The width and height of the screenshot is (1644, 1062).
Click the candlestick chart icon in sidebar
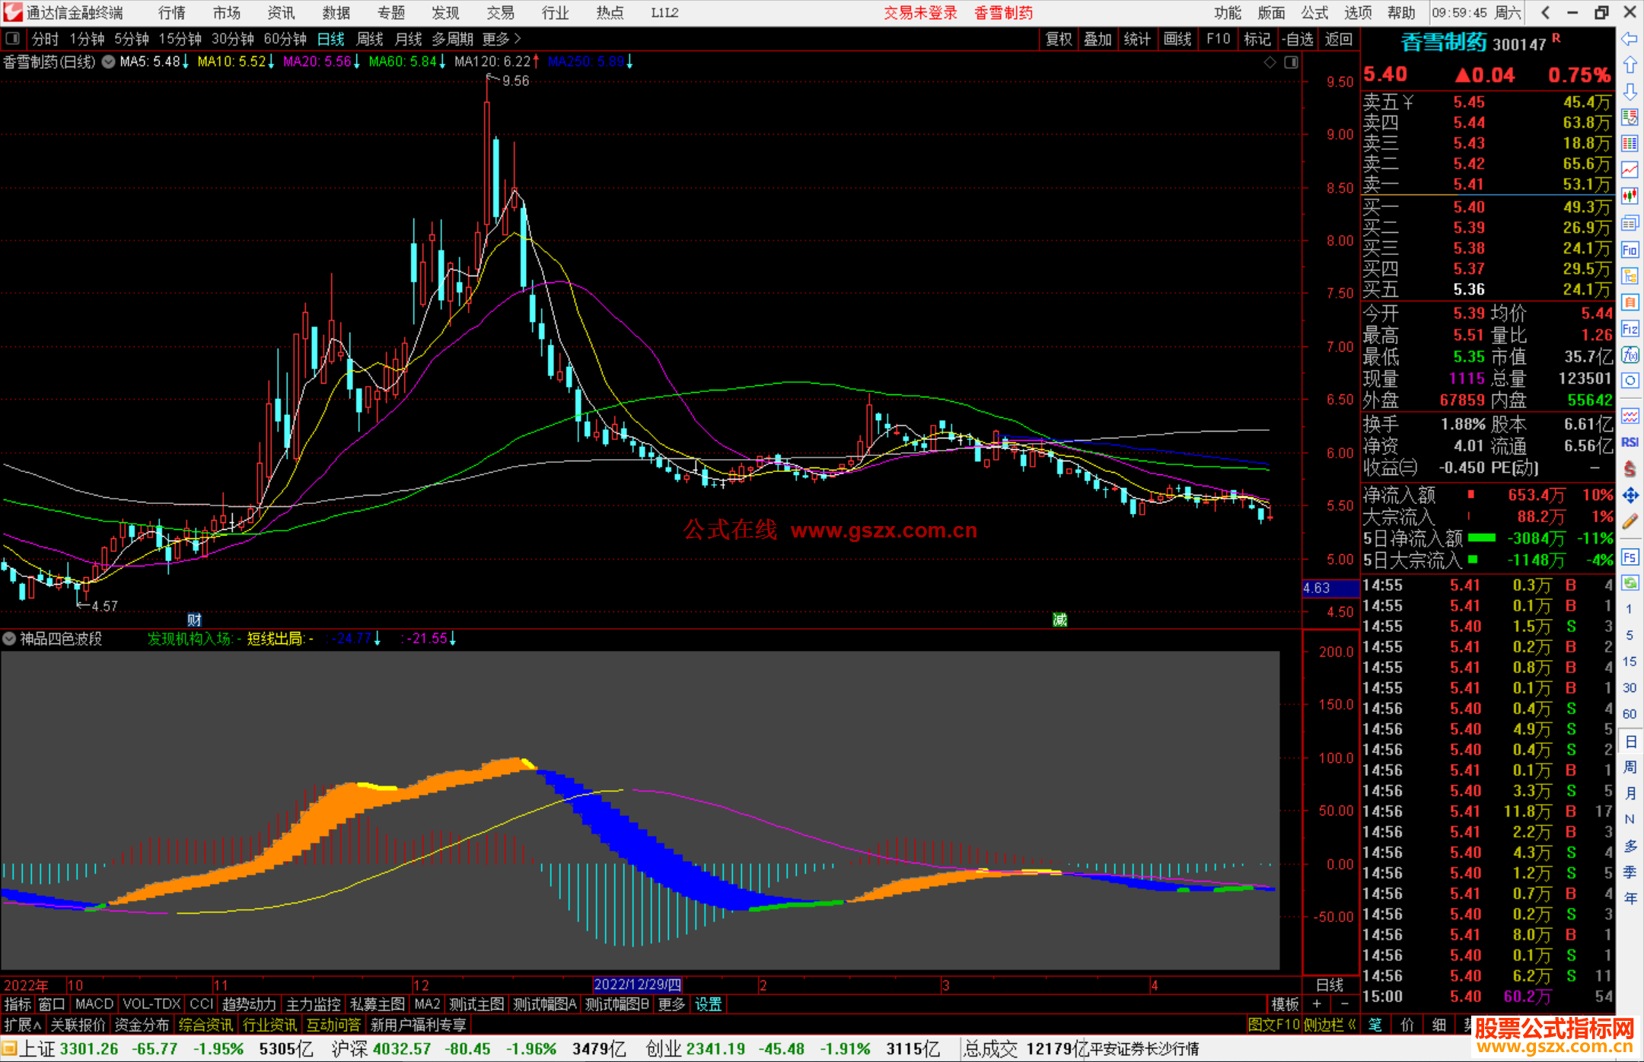(1630, 196)
